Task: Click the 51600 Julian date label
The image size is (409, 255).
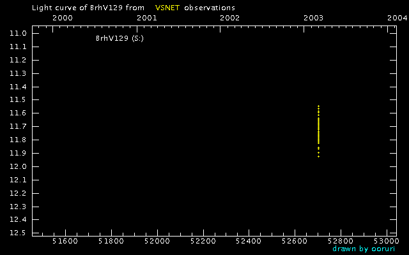Action: [65, 242]
